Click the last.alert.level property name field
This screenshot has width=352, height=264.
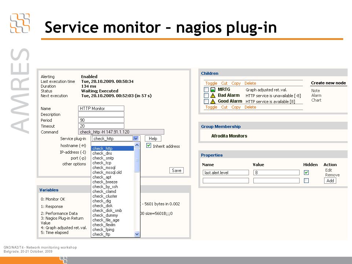[x=226, y=172]
